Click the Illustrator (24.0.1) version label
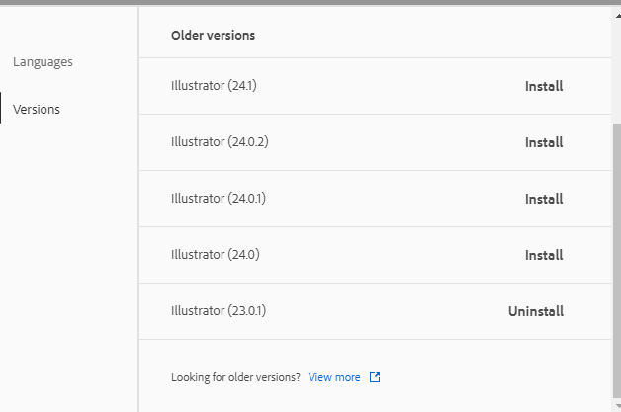This screenshot has width=621, height=412. pos(219,199)
